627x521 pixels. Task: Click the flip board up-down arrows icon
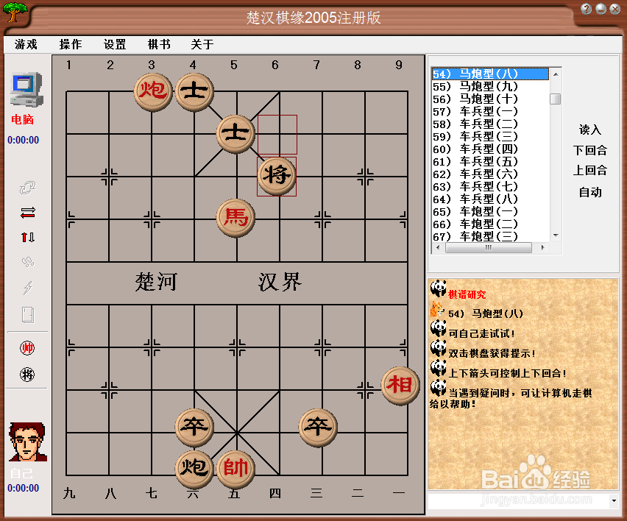[27, 238]
